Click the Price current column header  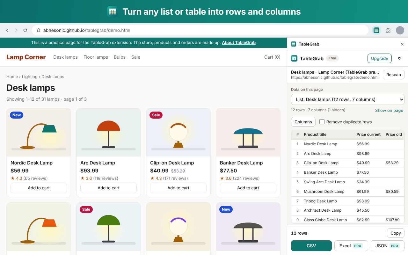[x=368, y=135]
